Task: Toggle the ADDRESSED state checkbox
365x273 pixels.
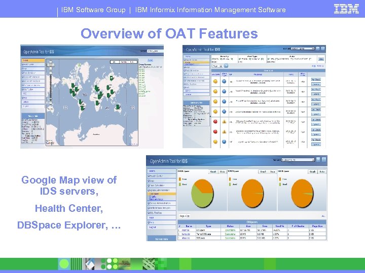Action: [x=277, y=59]
